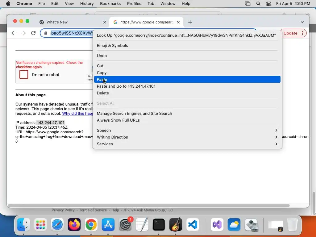This screenshot has width=316, height=237.
Task: Expand the Services submenu
Action: (187, 144)
